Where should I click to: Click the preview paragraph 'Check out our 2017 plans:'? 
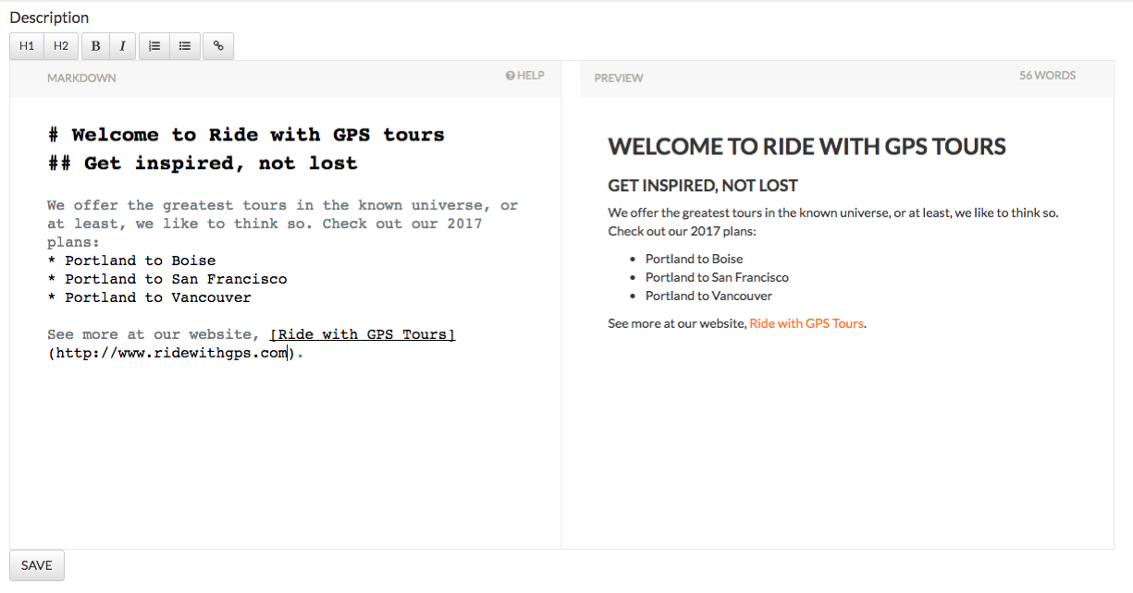682,231
